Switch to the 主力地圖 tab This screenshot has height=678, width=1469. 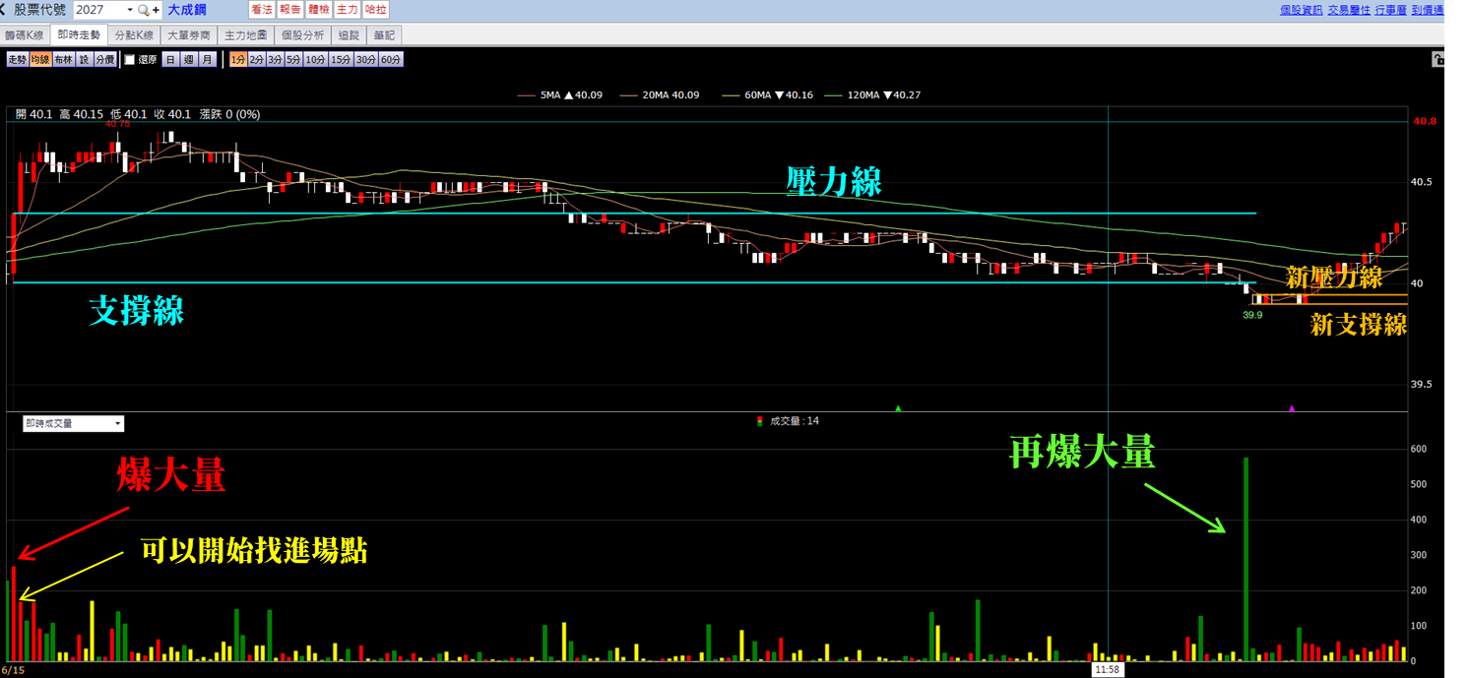pyautogui.click(x=245, y=34)
